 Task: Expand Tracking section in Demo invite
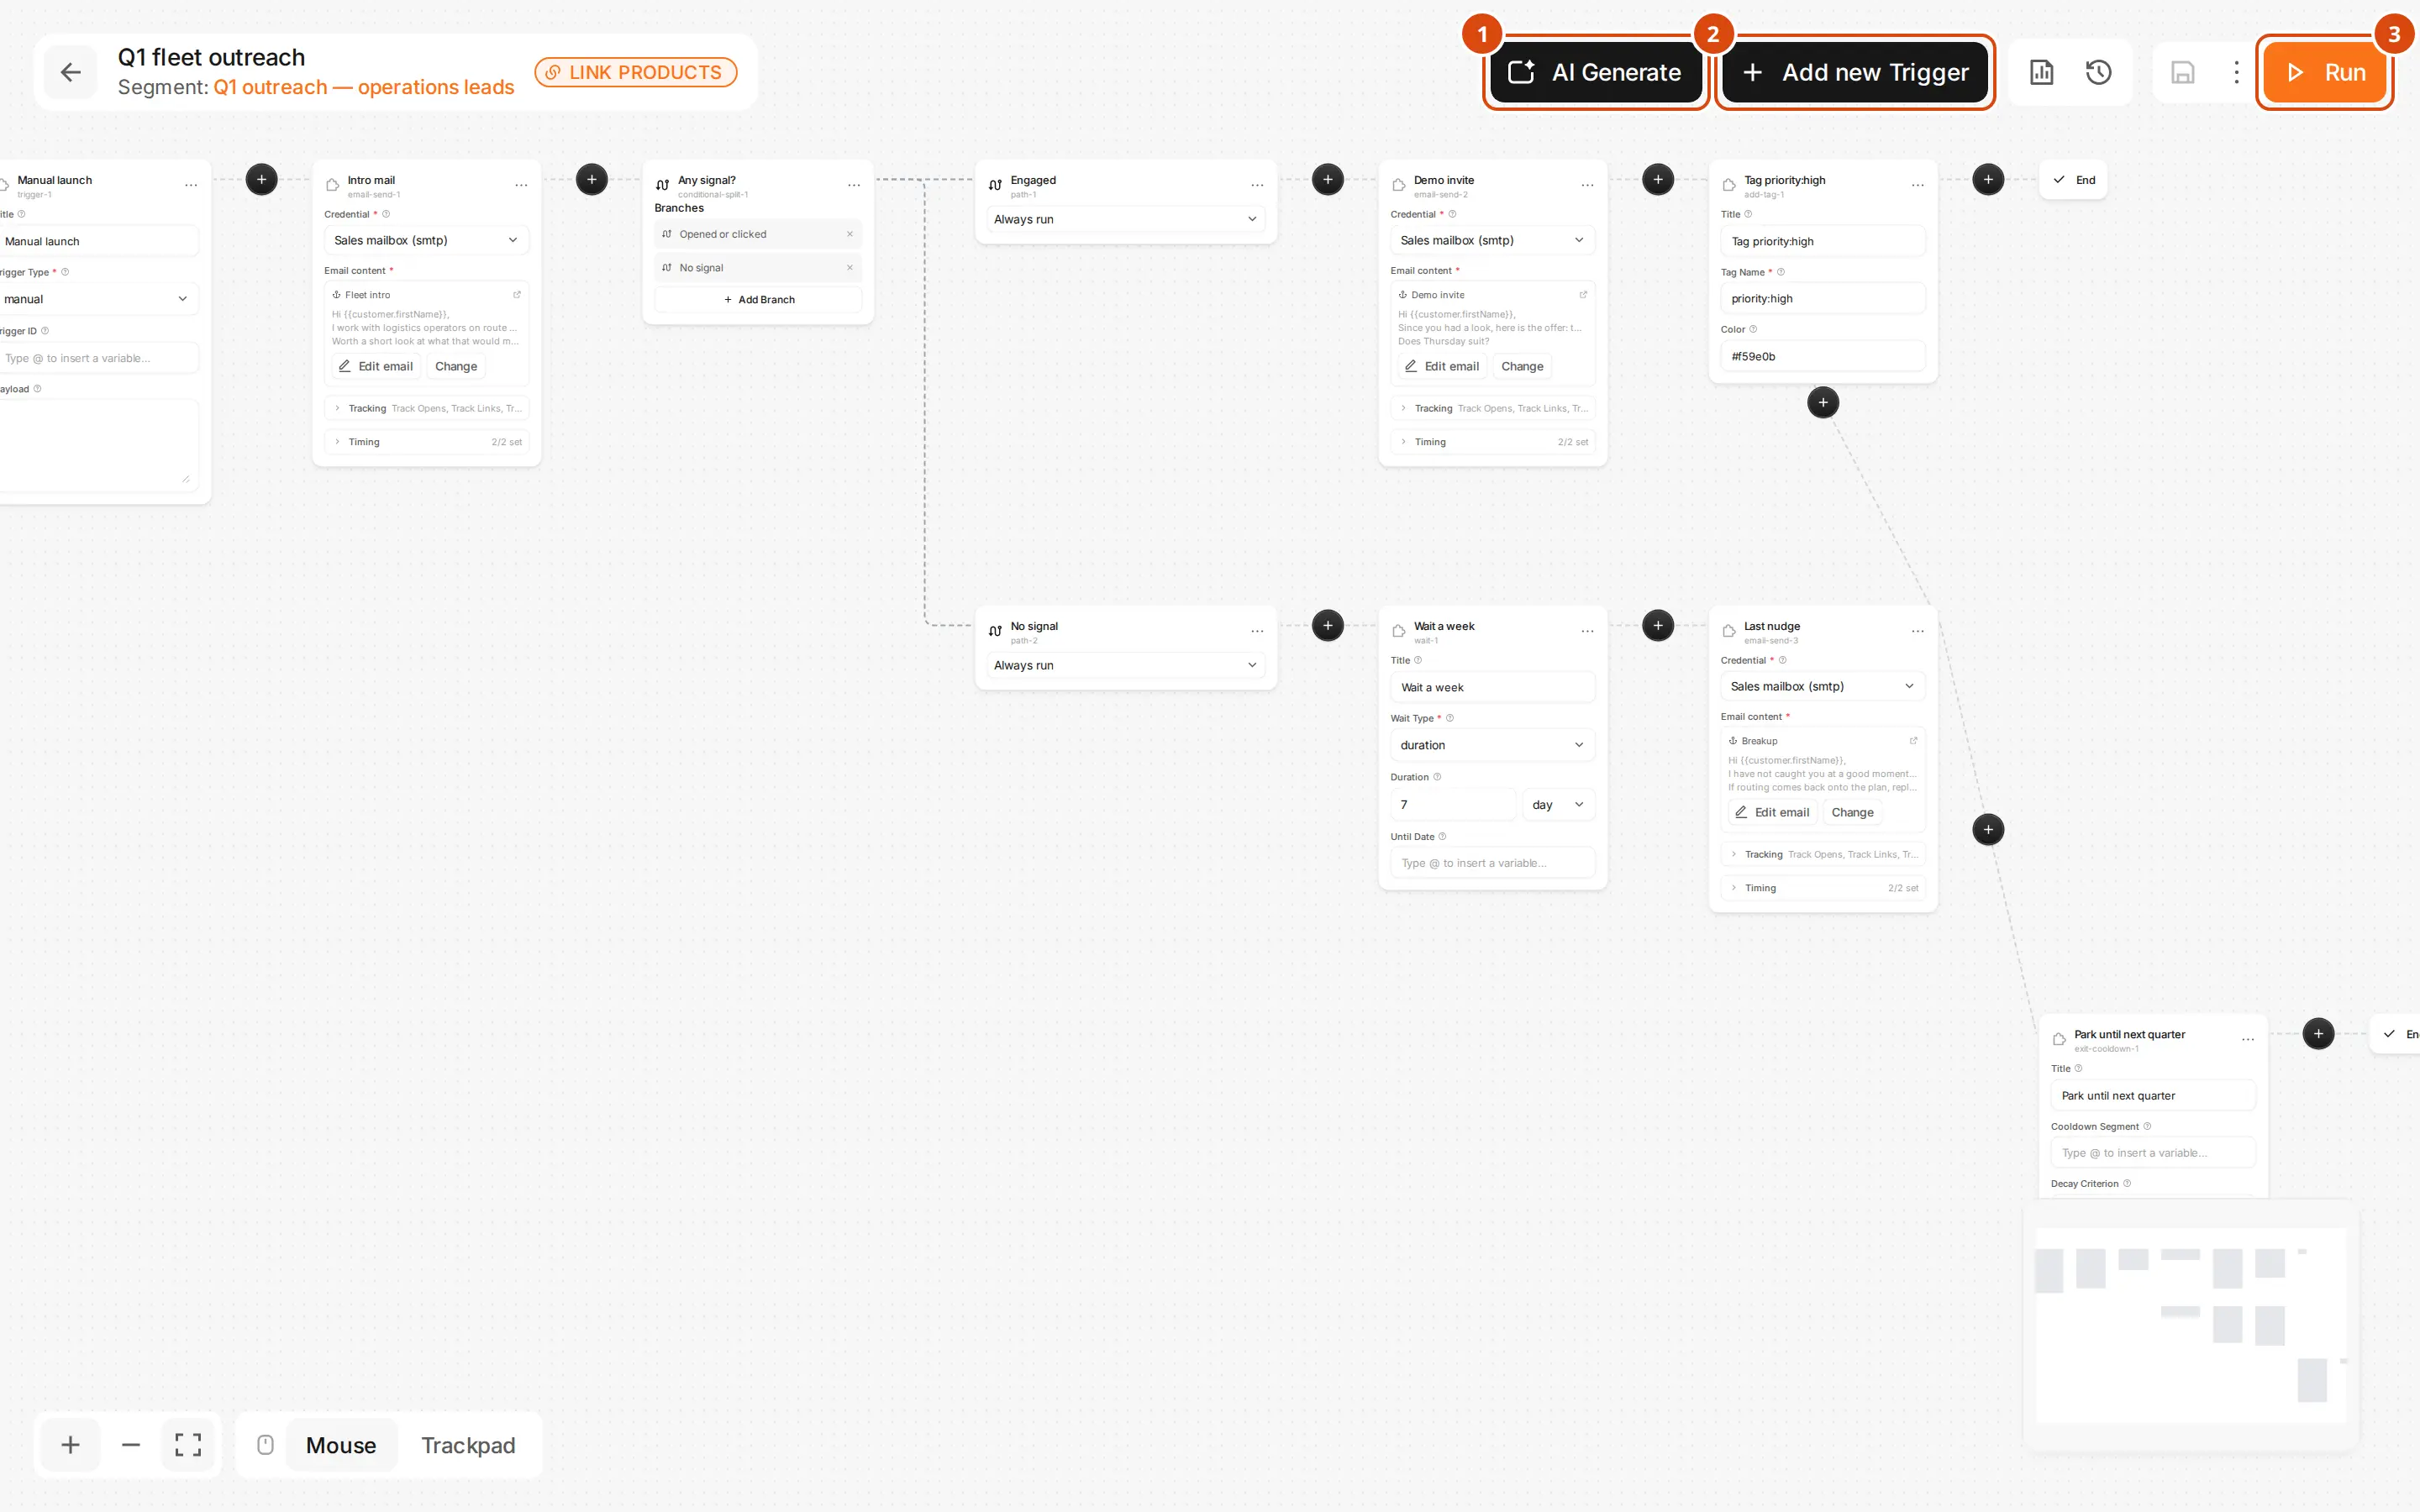[1492, 408]
